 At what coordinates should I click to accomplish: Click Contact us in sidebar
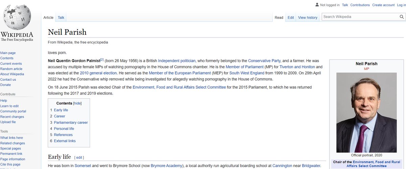point(8,80)
